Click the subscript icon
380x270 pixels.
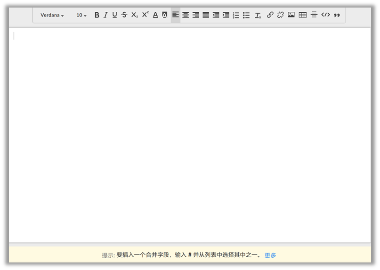click(x=135, y=15)
